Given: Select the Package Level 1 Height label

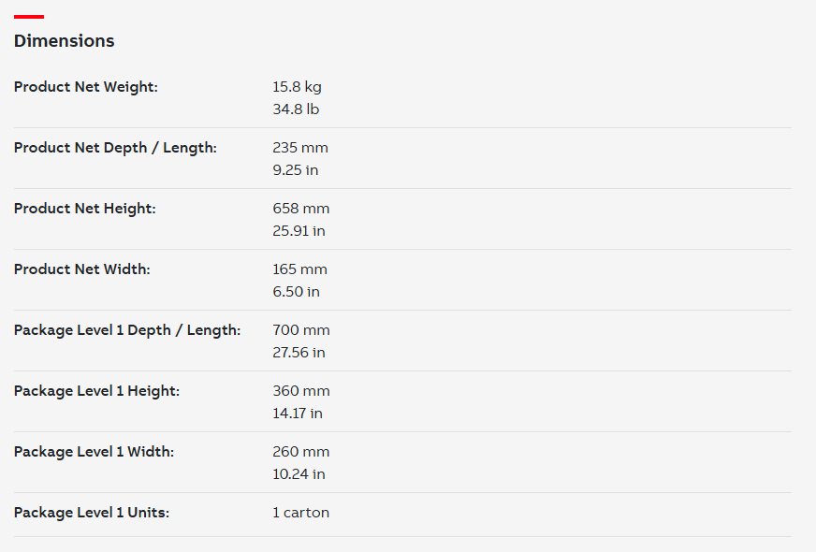Looking at the screenshot, I should [x=96, y=391].
